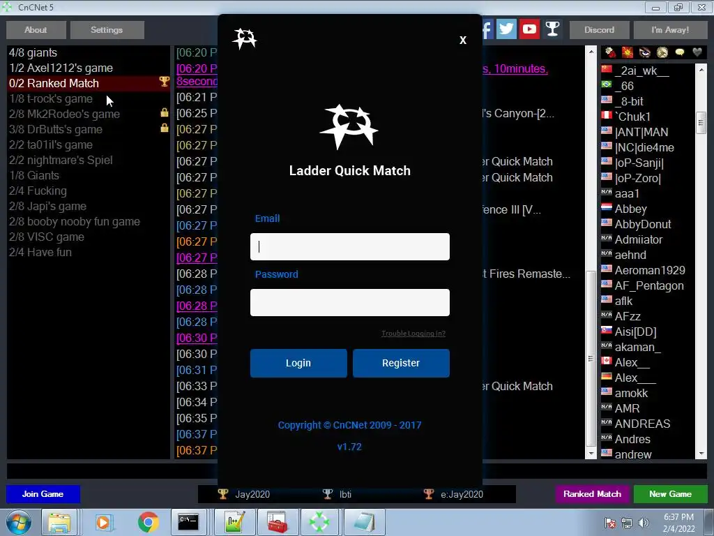Image resolution: width=714 pixels, height=536 pixels.
Task: Select player _2ai_wk__ in user list
Action: pos(648,70)
